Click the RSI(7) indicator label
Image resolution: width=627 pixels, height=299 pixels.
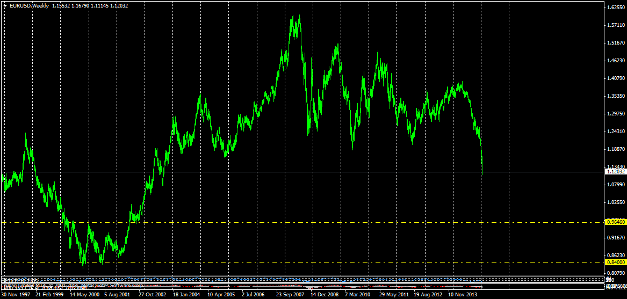coord(21,281)
